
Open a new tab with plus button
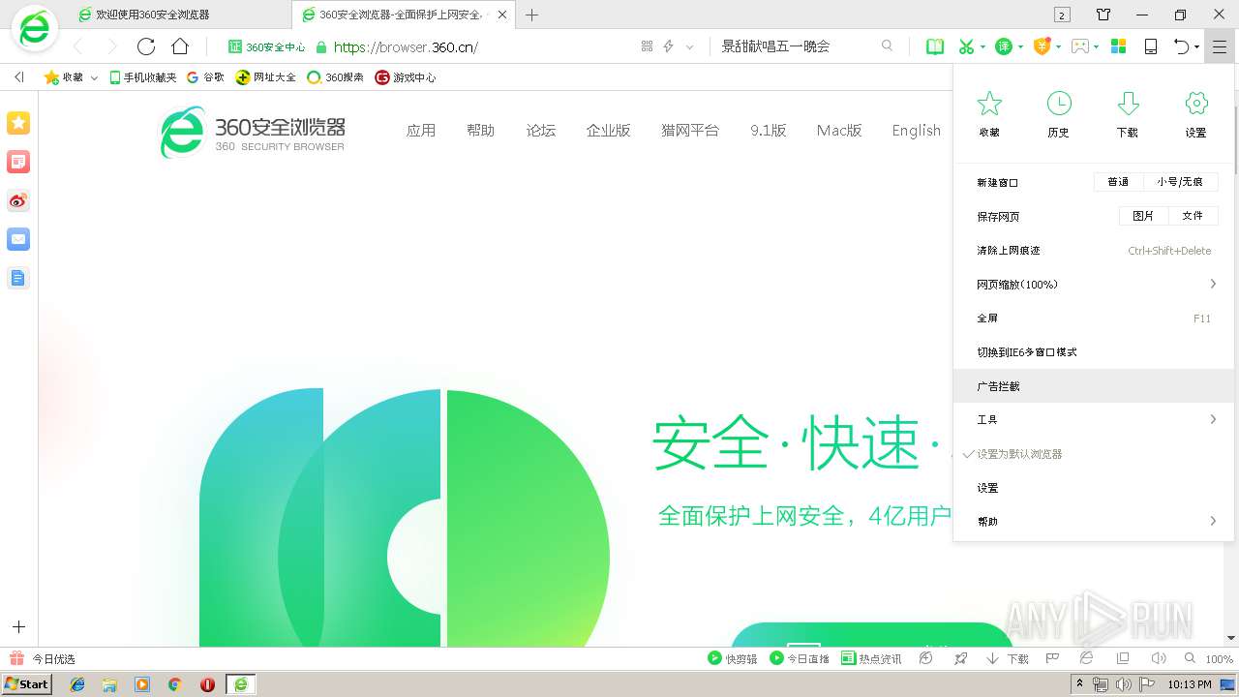point(531,15)
